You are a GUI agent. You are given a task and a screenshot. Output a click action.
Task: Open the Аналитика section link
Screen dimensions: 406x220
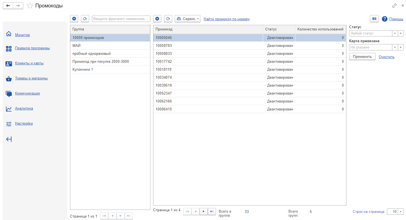pos(24,108)
